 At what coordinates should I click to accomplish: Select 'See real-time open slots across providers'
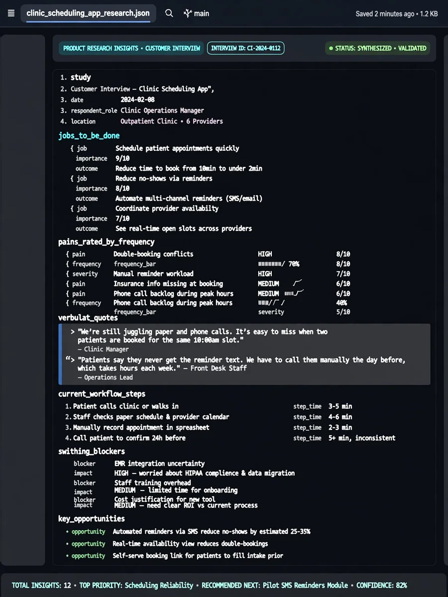point(184,228)
